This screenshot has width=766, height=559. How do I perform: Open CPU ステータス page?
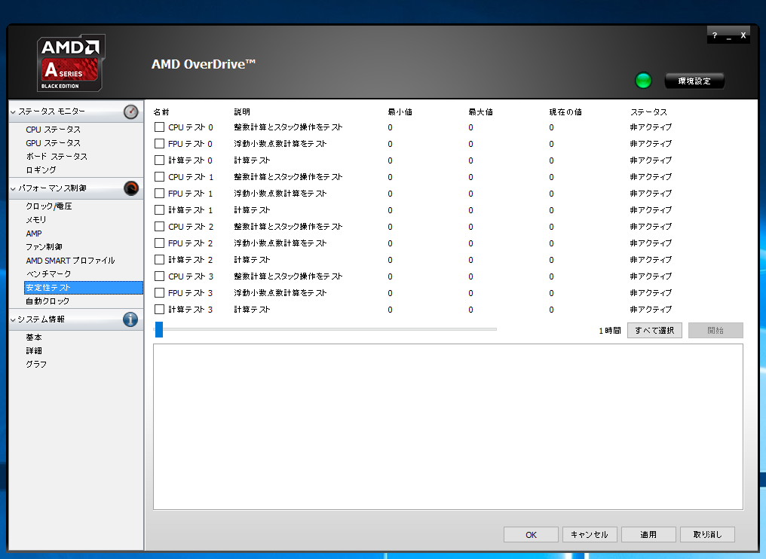point(54,130)
